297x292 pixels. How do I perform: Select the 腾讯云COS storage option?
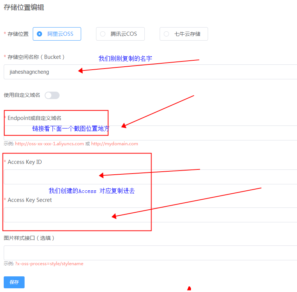[x=120, y=34]
